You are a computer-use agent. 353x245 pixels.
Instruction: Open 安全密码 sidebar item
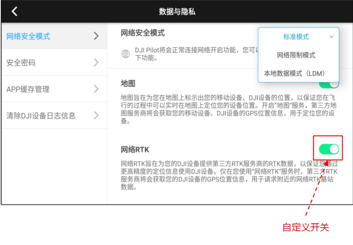tap(54, 62)
